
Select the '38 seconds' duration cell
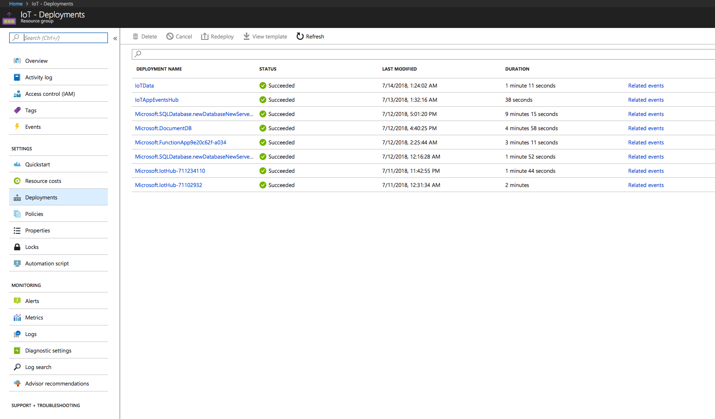[x=519, y=100]
